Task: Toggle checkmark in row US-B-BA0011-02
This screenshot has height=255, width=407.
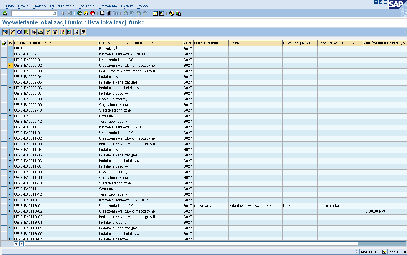Action: 10,138
